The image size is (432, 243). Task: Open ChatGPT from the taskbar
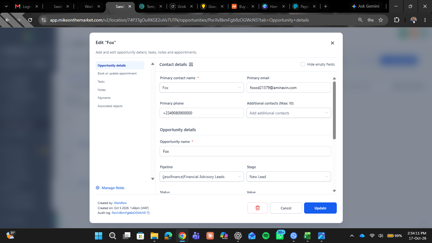tap(238, 236)
